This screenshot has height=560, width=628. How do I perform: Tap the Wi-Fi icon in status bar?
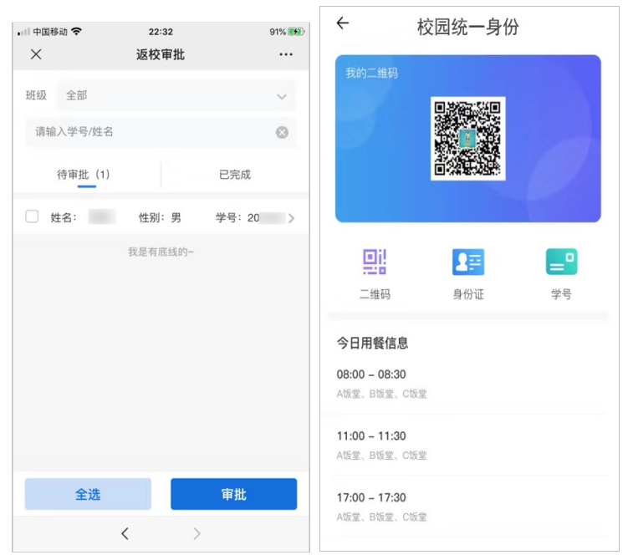click(76, 31)
